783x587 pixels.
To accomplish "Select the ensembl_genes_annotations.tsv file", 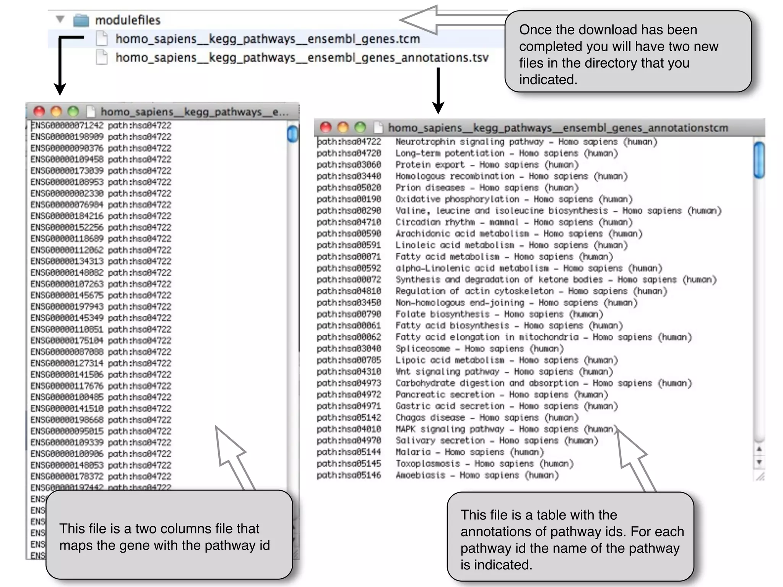I will click(302, 57).
